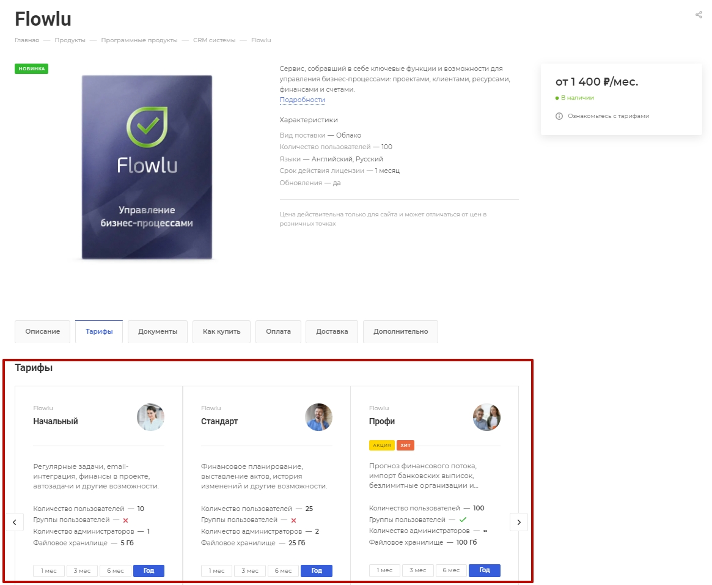Select Год period for Стандарт tariff
Screen dimensions: 712x585
[x=317, y=571]
